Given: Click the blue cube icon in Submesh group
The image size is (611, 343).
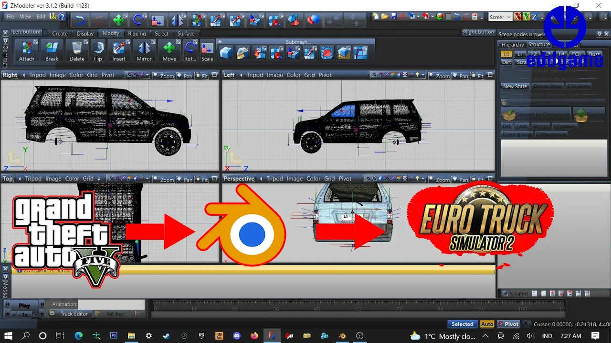Looking at the screenshot, I should click(x=226, y=53).
